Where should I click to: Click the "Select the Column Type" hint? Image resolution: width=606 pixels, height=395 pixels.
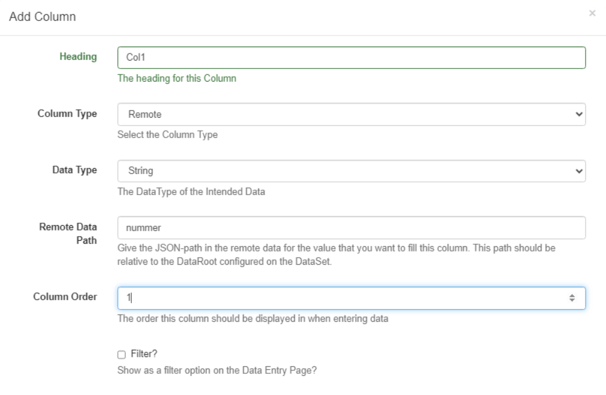(x=167, y=134)
